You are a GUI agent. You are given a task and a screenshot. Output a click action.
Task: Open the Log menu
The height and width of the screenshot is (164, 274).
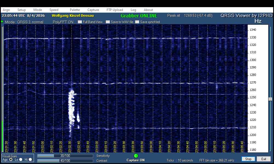click(x=133, y=10)
